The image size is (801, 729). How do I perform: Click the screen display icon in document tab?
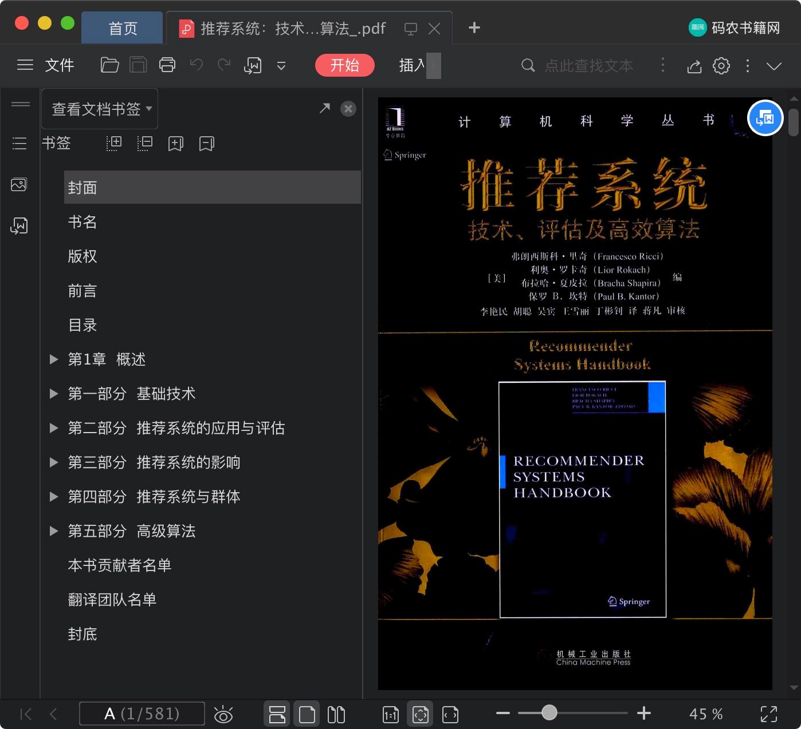click(x=410, y=29)
